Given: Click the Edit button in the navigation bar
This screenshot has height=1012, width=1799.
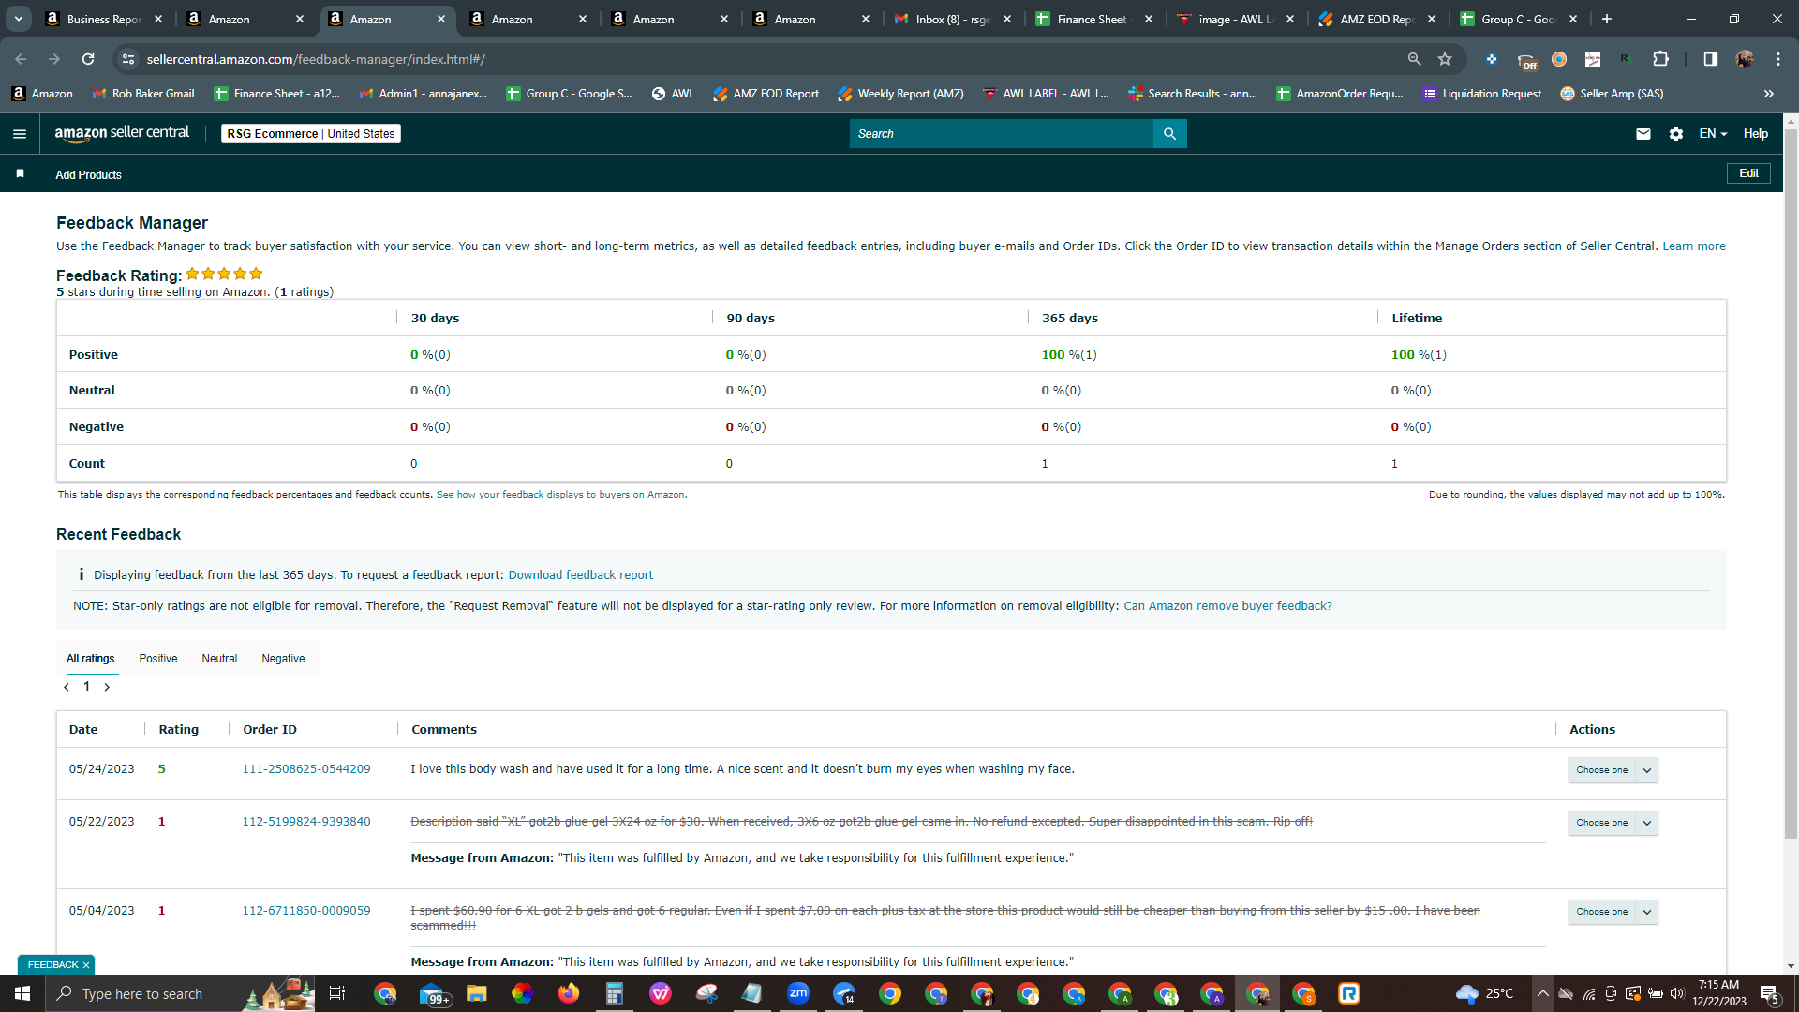Looking at the screenshot, I should tap(1748, 173).
